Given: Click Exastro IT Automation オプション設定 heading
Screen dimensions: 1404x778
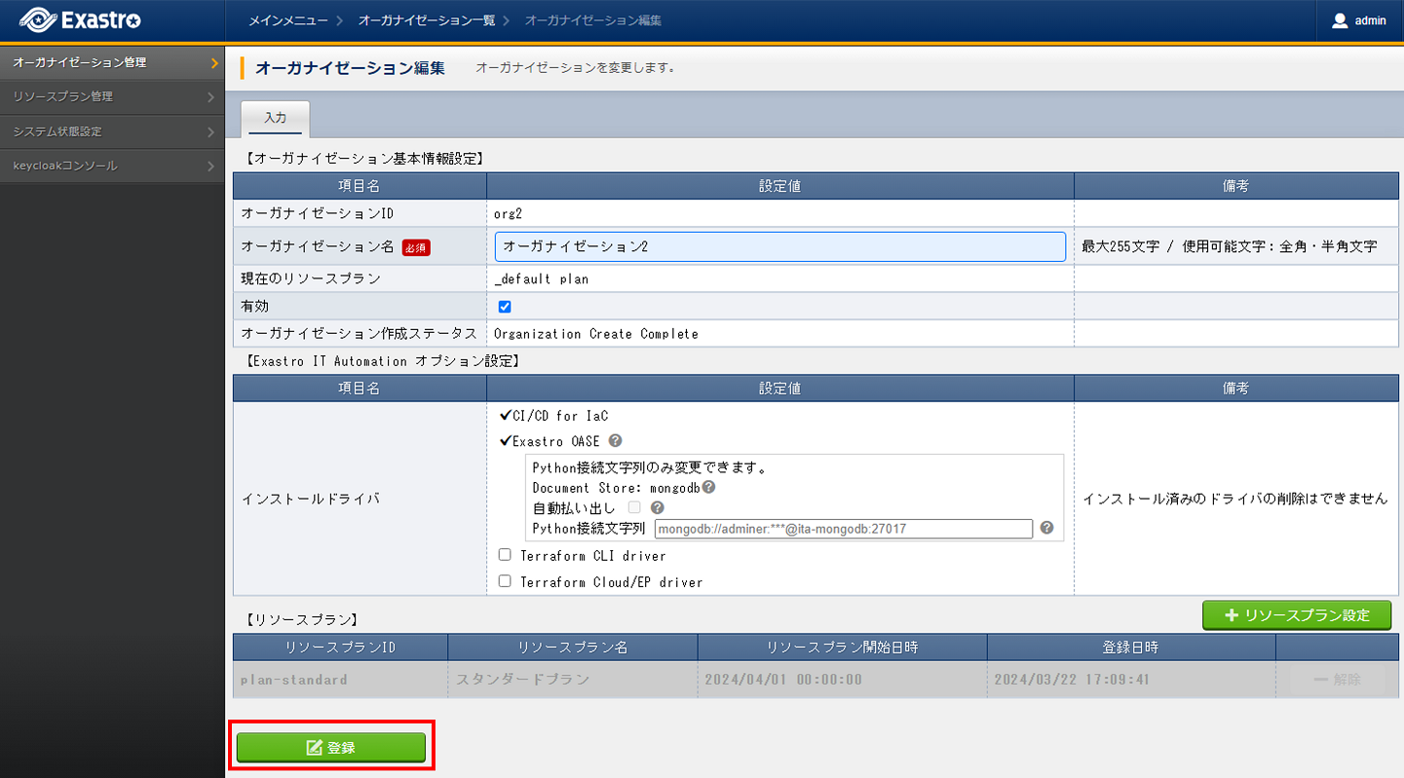Looking at the screenshot, I should [x=382, y=361].
